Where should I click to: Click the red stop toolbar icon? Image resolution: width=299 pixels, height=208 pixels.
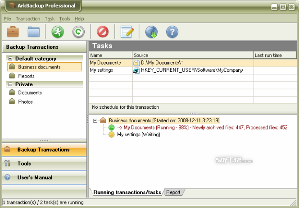(103, 32)
